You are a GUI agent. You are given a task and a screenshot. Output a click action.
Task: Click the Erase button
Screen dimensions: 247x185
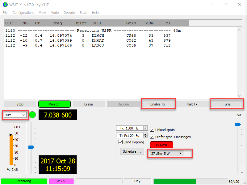point(89,104)
